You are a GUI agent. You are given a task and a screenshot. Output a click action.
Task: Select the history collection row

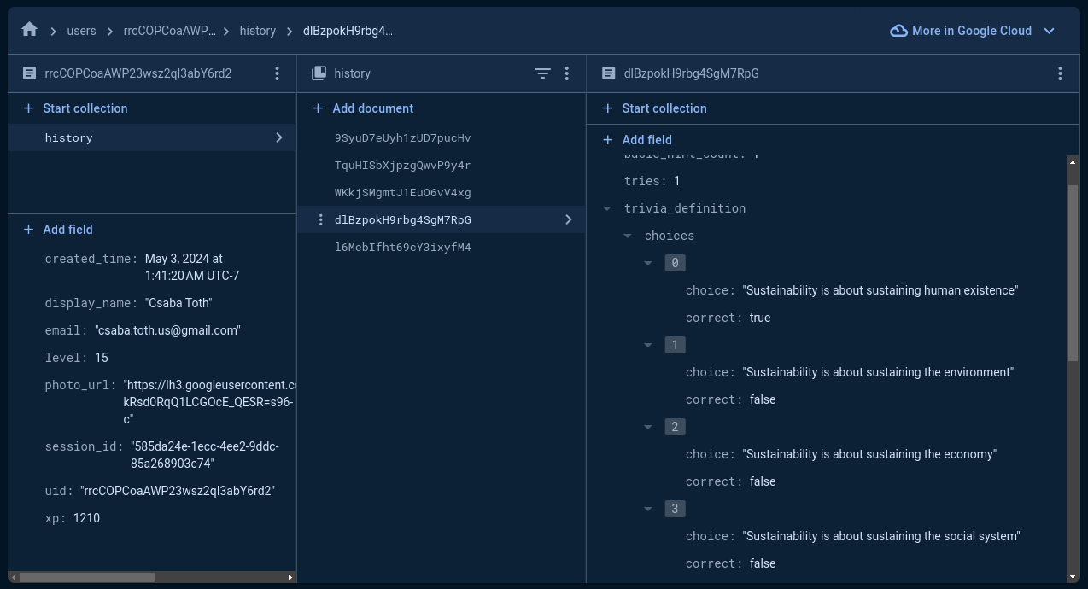[152, 137]
